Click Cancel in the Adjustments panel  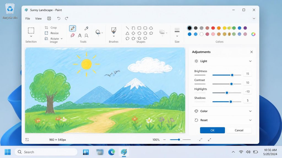(239, 130)
